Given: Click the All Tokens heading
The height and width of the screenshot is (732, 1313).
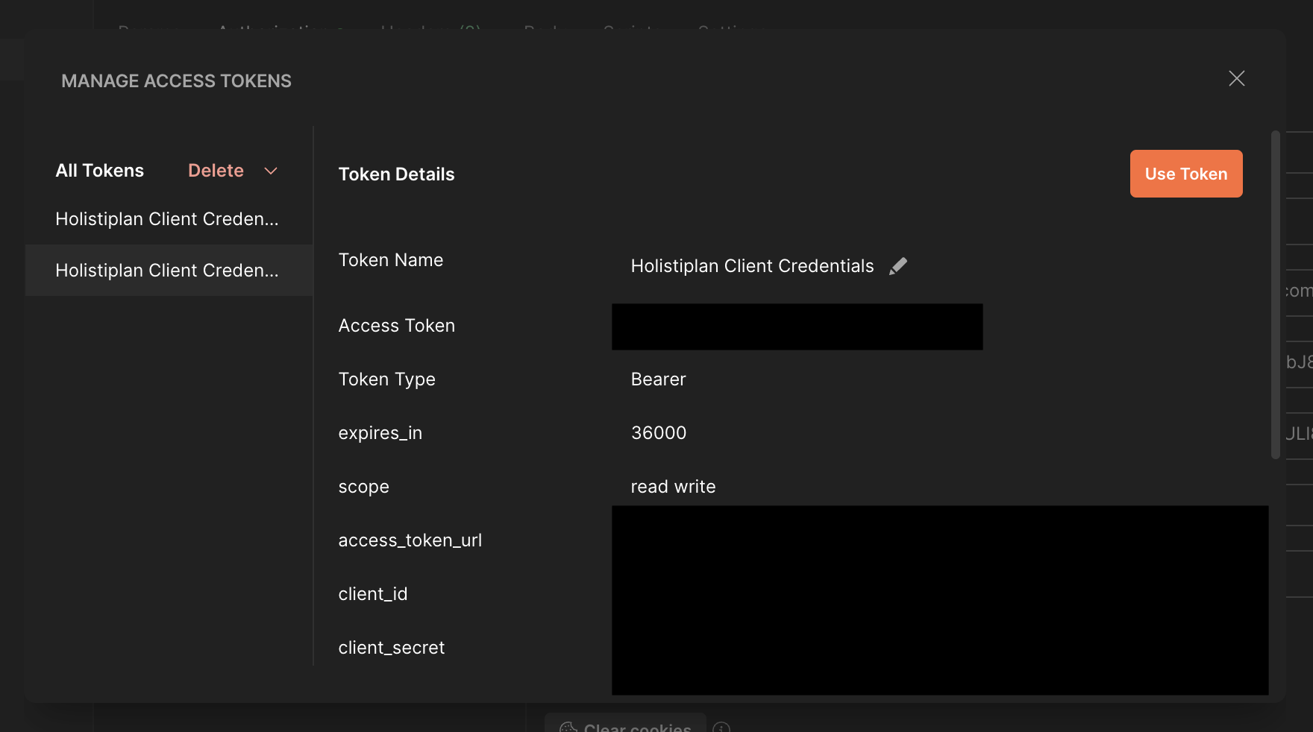Looking at the screenshot, I should click(99, 171).
